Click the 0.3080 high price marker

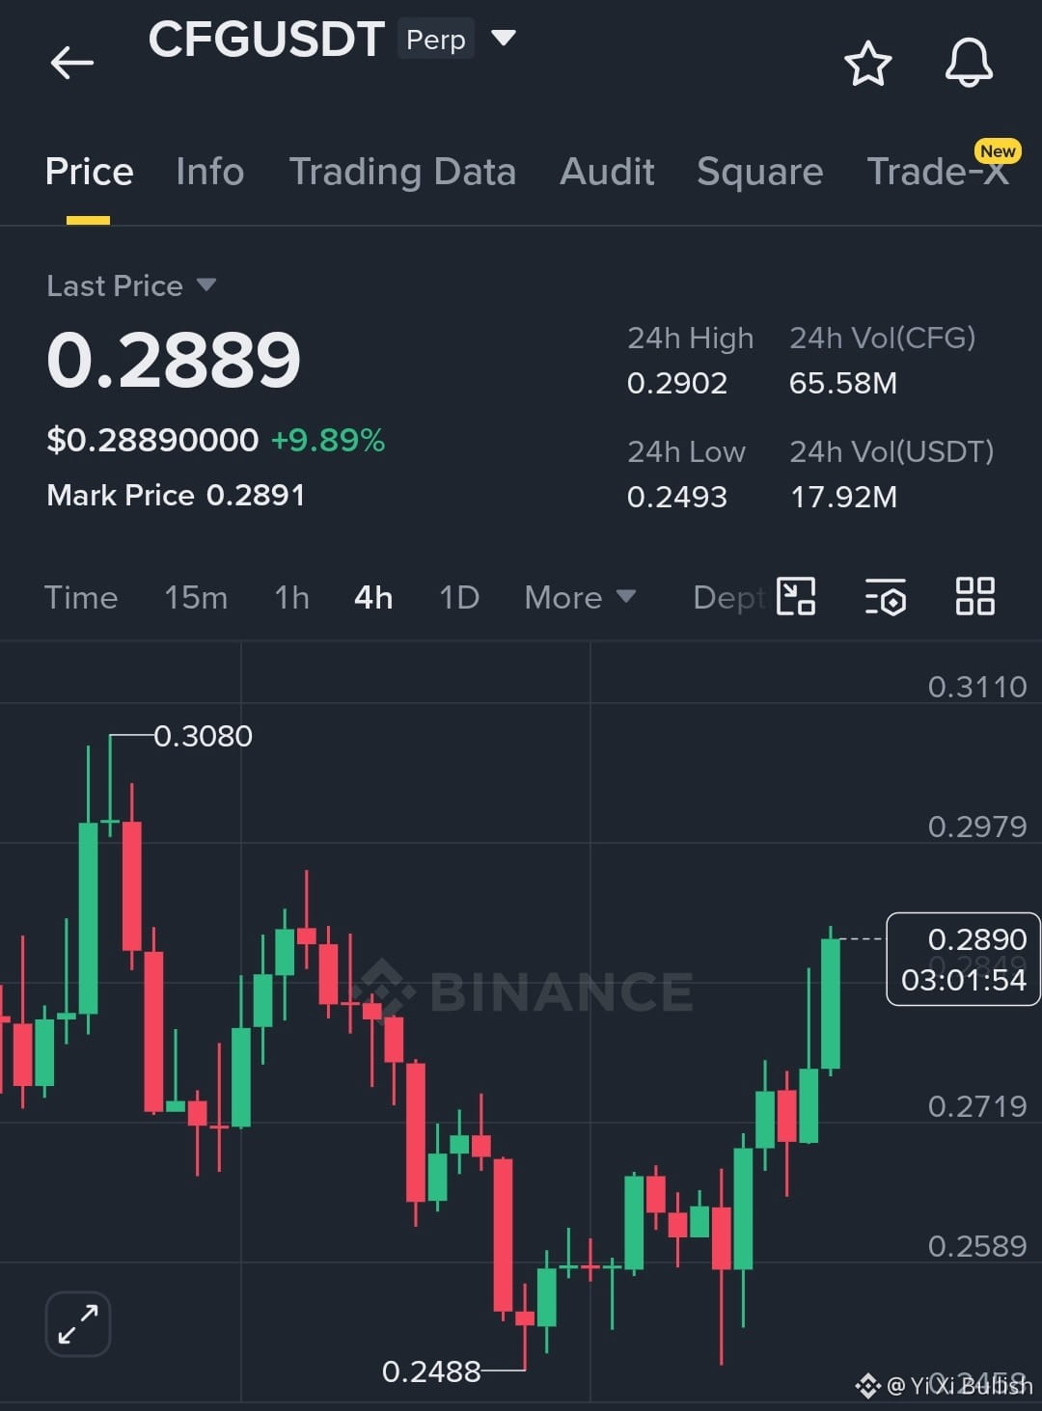coord(203,736)
